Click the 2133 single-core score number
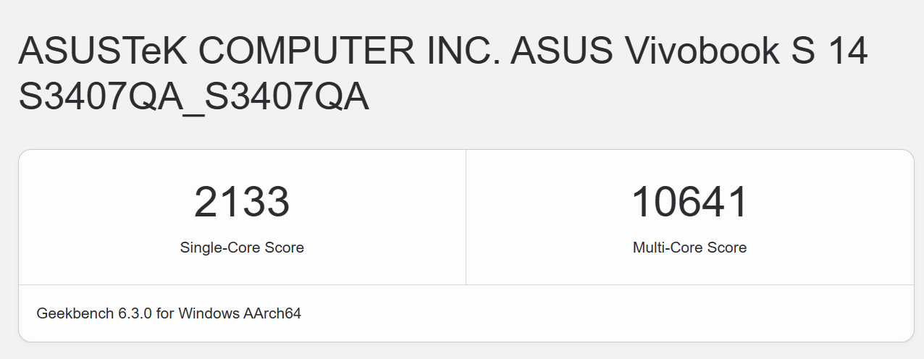The width and height of the screenshot is (924, 359). [x=242, y=202]
